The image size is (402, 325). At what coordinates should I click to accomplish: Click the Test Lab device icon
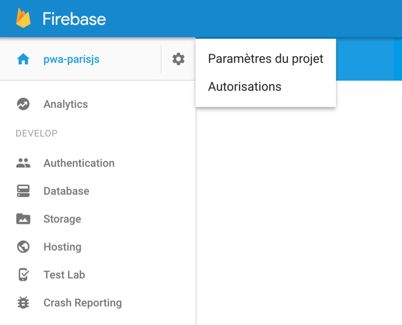pos(23,275)
